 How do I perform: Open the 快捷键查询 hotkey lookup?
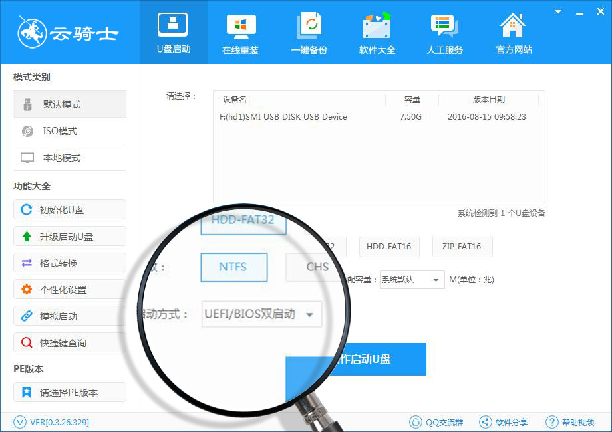pos(69,342)
